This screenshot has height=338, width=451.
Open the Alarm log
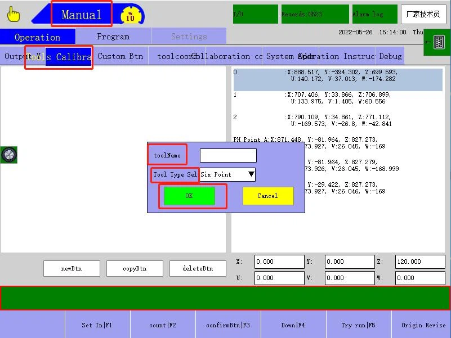(374, 14)
